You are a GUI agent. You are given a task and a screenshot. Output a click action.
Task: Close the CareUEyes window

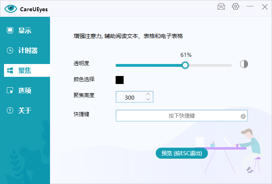coord(264,7)
